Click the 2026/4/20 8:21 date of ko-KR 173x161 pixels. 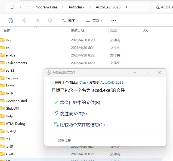point(83,154)
